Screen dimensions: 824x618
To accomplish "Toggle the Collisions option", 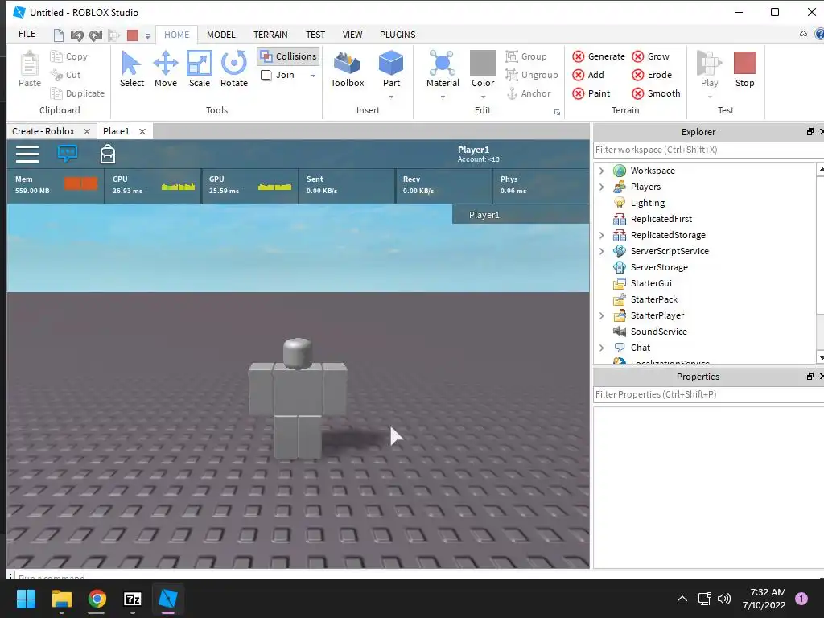I will 288,56.
